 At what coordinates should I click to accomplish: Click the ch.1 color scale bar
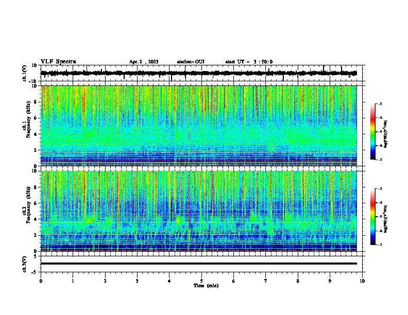(x=372, y=132)
